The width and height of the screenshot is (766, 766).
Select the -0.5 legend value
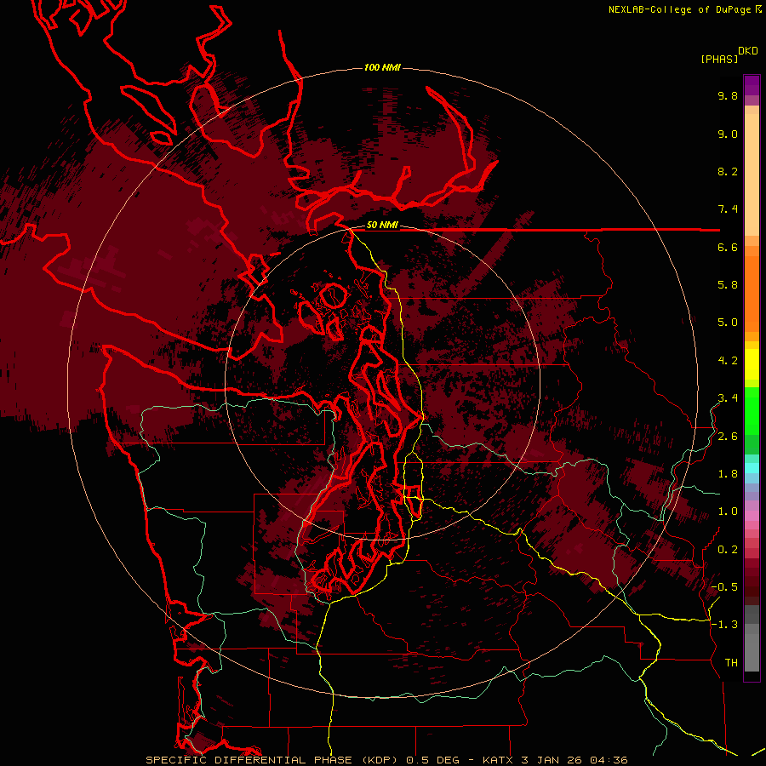click(724, 587)
